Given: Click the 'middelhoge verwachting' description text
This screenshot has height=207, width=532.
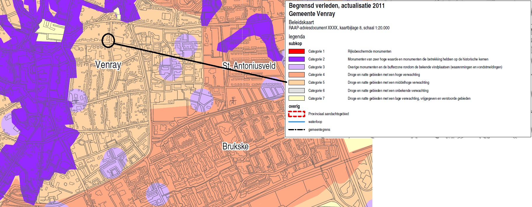Looking at the screenshot, I should point(388,83).
